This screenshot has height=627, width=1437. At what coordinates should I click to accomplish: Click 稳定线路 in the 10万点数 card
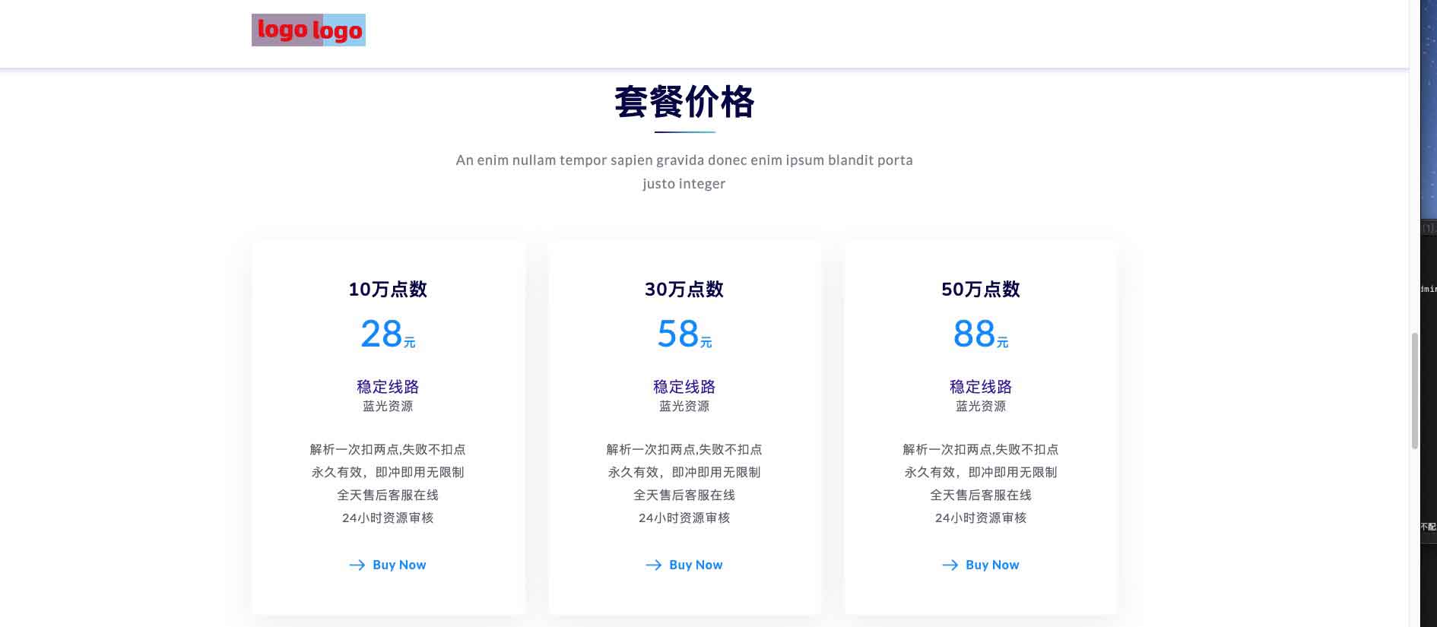point(388,387)
